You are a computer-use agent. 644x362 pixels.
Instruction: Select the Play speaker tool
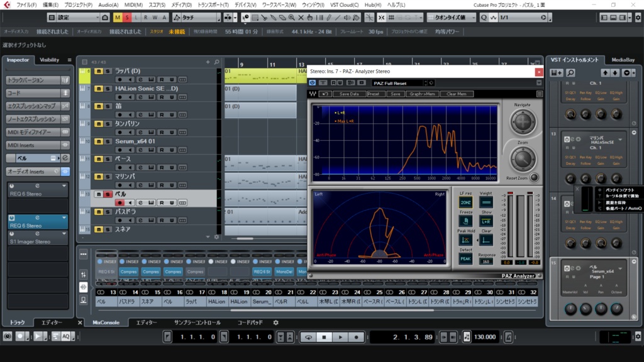[x=347, y=18]
